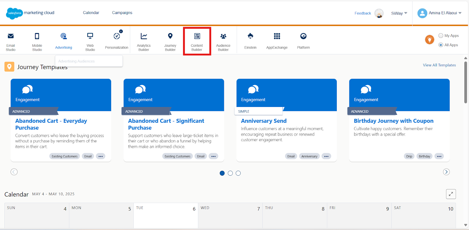Open AppExchange grid icon

coord(277,36)
